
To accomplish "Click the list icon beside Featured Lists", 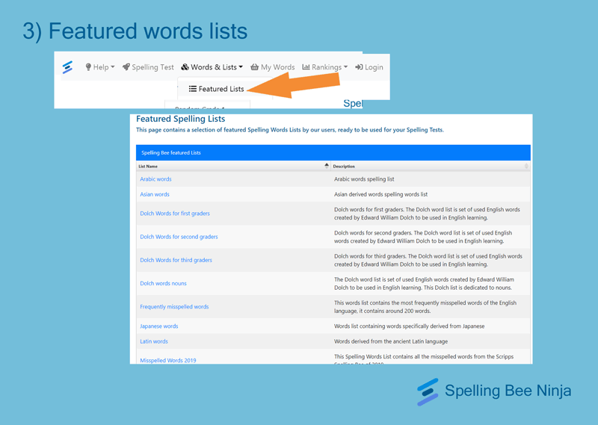I will coord(193,89).
